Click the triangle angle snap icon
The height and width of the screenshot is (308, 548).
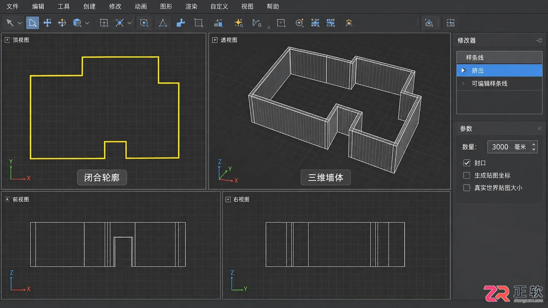click(163, 23)
